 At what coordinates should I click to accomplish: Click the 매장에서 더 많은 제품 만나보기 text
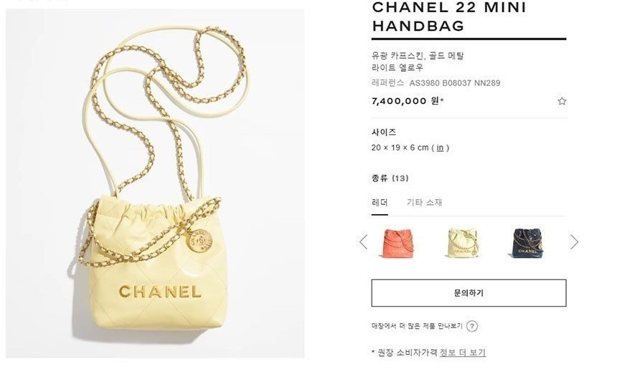point(417,326)
